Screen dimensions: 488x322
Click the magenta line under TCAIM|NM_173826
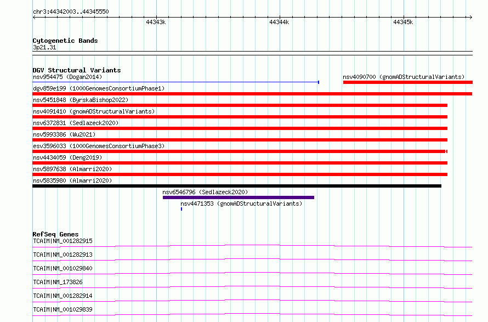pos(252,287)
